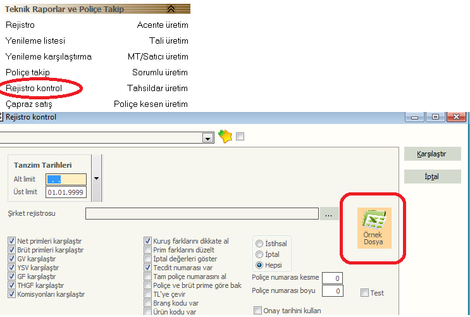Browse for Şirket rejistrosu file with ellipsis button
The height and width of the screenshot is (317, 470).
pos(328,214)
